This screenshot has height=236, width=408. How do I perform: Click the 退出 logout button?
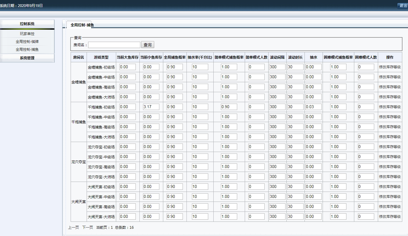tap(403, 6)
